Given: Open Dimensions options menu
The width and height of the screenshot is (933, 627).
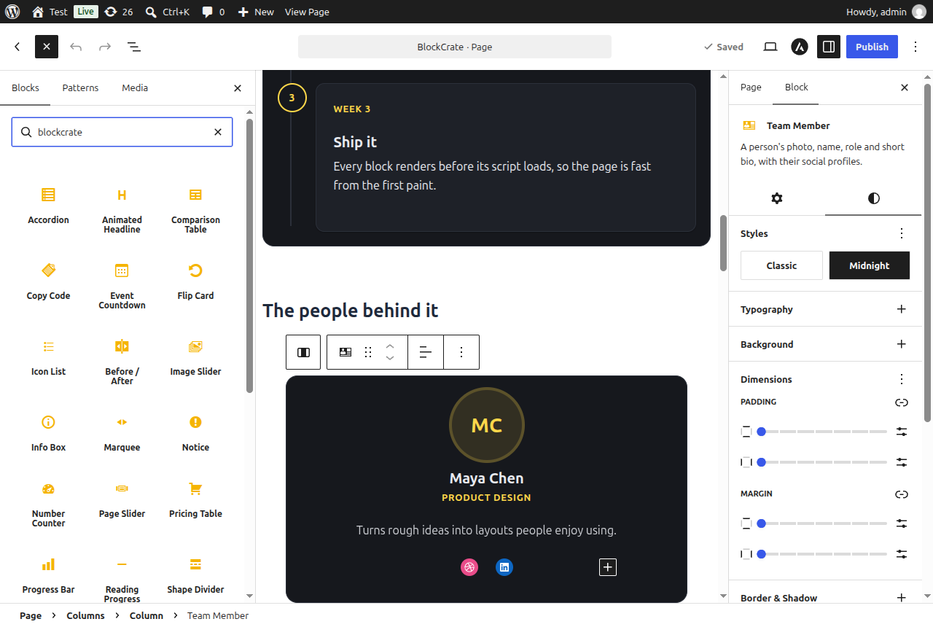Looking at the screenshot, I should click(902, 379).
